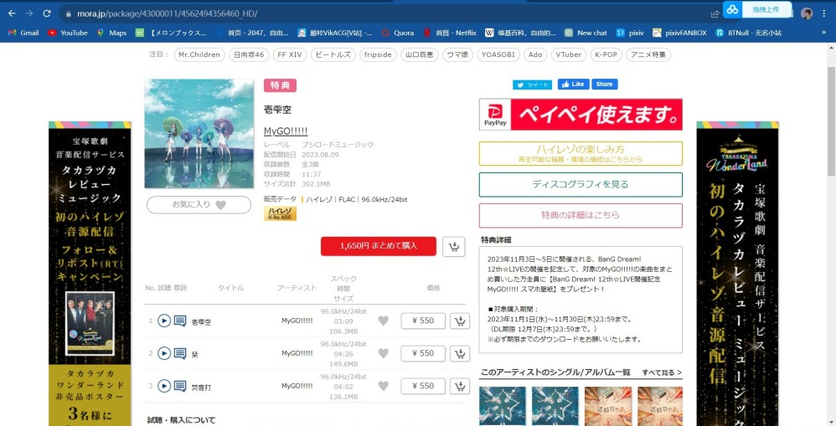Click the Facebook Share button
The image size is (836, 426).
tap(604, 85)
